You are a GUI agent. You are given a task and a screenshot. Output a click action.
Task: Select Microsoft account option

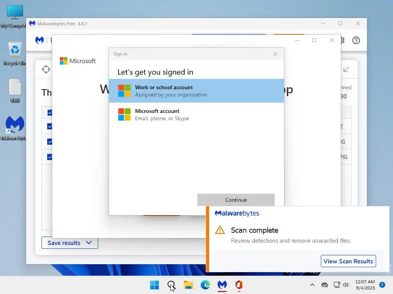tap(196, 114)
